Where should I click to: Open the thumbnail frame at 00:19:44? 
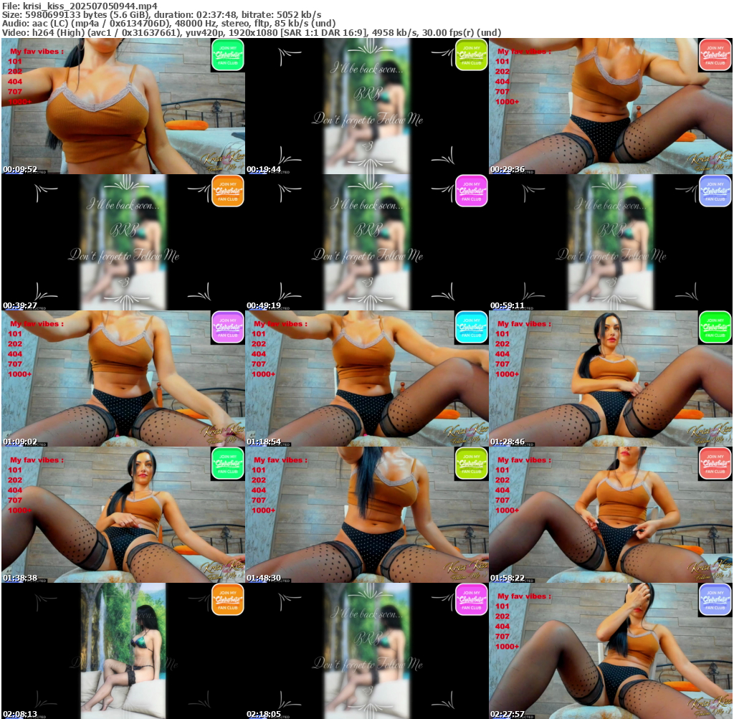tap(367, 106)
